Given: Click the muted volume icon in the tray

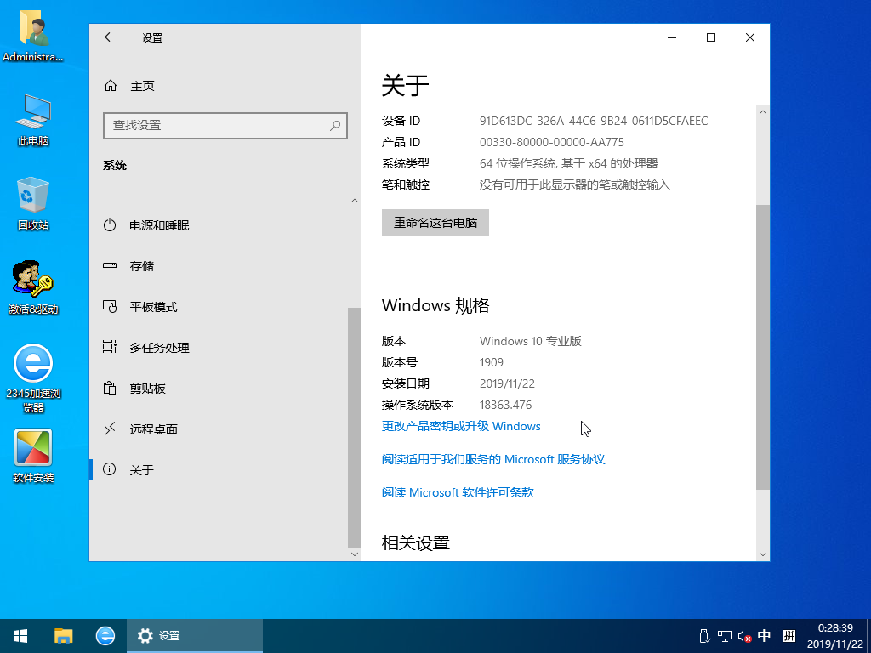Looking at the screenshot, I should (744, 635).
